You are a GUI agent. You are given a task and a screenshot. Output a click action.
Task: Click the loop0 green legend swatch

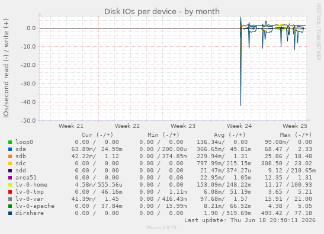10,142
